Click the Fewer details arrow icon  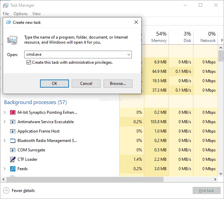click(x=6, y=191)
